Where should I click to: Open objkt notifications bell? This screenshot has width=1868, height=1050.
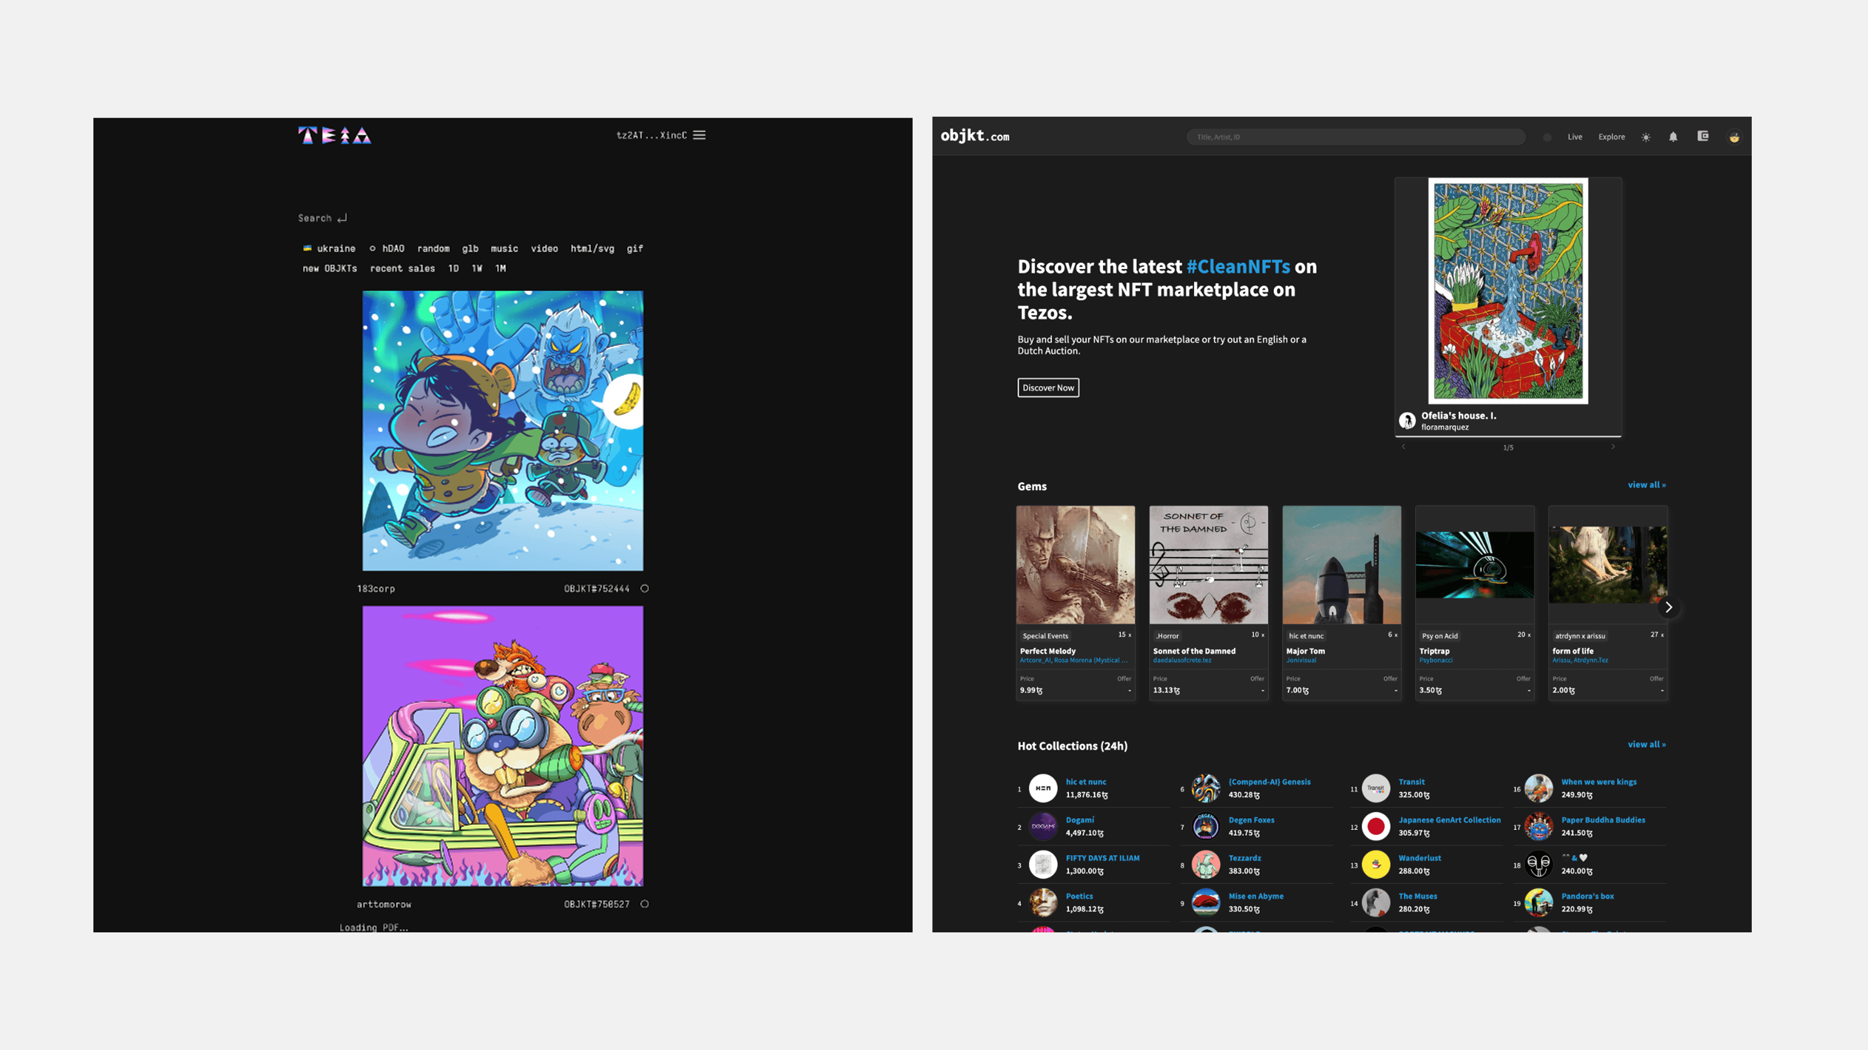pos(1673,137)
